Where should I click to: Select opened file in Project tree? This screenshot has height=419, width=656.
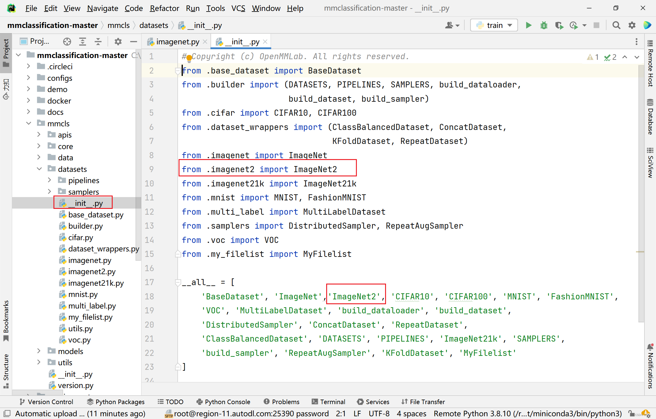tap(67, 42)
